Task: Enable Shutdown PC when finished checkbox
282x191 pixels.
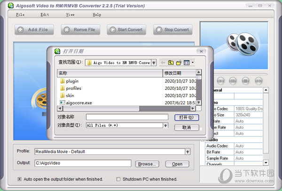Action: point(118,179)
